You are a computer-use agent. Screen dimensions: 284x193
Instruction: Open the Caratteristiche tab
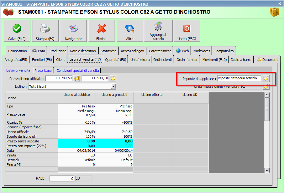point(160,51)
